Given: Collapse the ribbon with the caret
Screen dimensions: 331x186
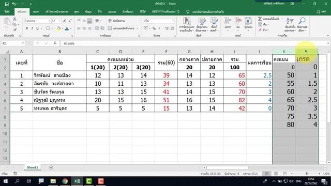Looking at the screenshot, I should (327, 36).
